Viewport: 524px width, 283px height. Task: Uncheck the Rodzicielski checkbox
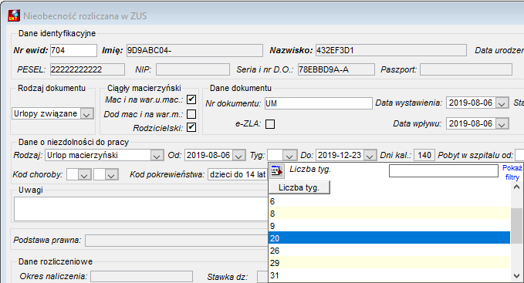[191, 127]
